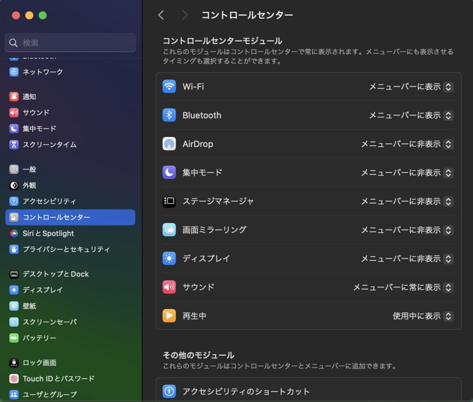Click the アクセシビリティのショートカット icon
473x402 pixels.
[x=169, y=391]
